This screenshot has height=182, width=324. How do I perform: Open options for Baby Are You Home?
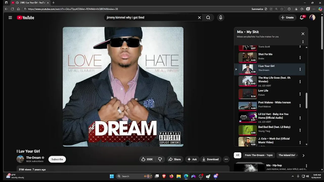[300, 118]
